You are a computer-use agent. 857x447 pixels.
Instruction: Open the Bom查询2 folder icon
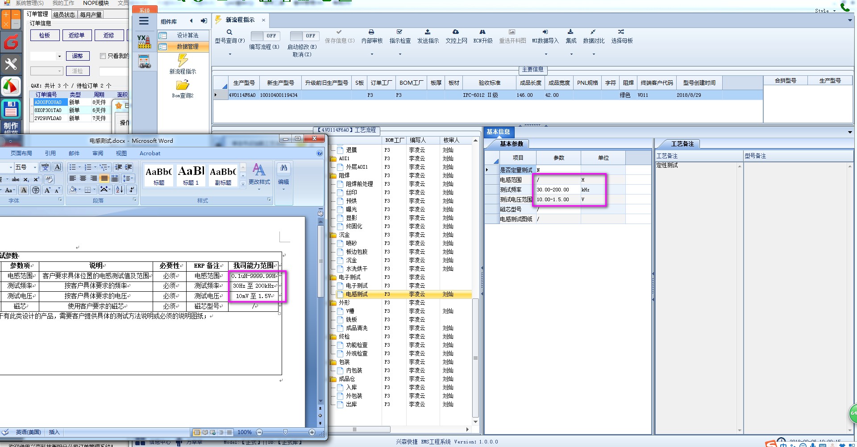pos(183,85)
